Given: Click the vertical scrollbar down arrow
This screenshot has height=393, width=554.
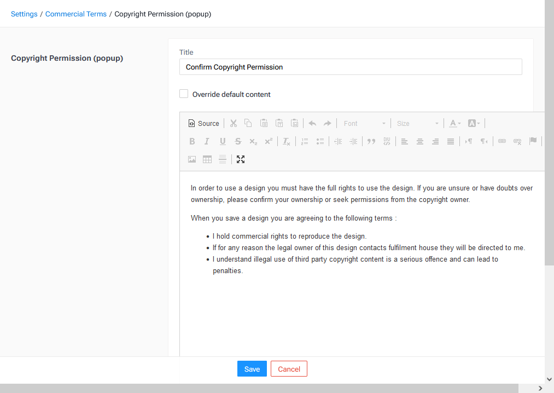Looking at the screenshot, I should (x=549, y=379).
